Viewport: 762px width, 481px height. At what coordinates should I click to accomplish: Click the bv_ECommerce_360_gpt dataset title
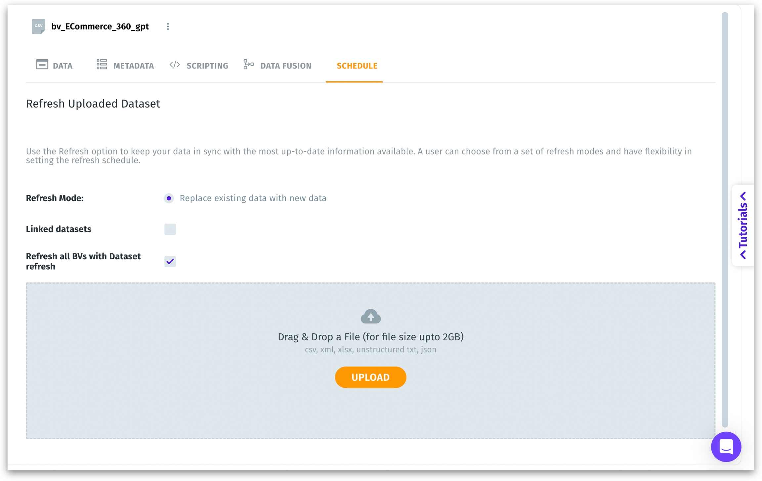coord(100,26)
